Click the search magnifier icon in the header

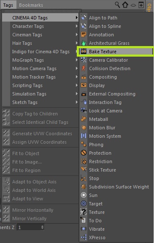pyautogui.click(x=117, y=5)
